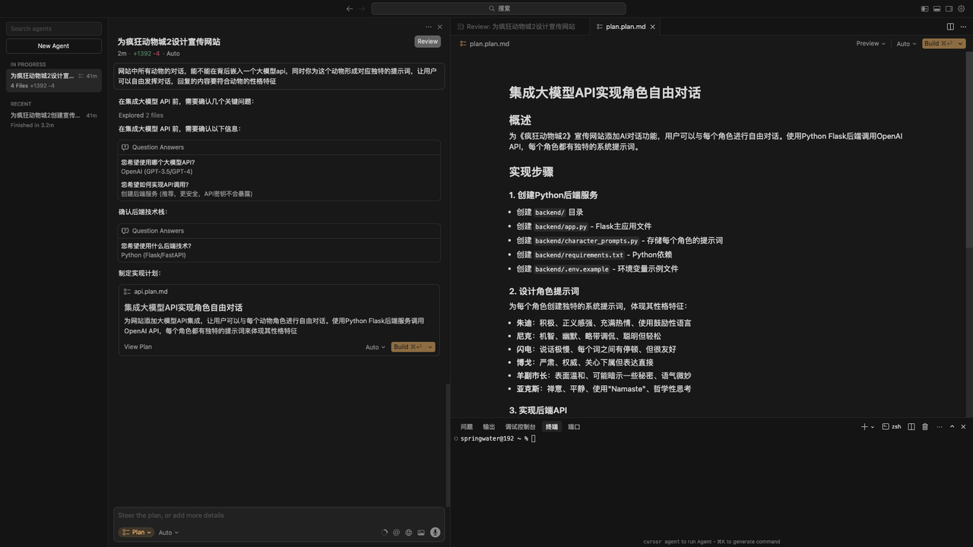Click the microphone voice input icon
This screenshot has height=547, width=973.
(x=435, y=533)
